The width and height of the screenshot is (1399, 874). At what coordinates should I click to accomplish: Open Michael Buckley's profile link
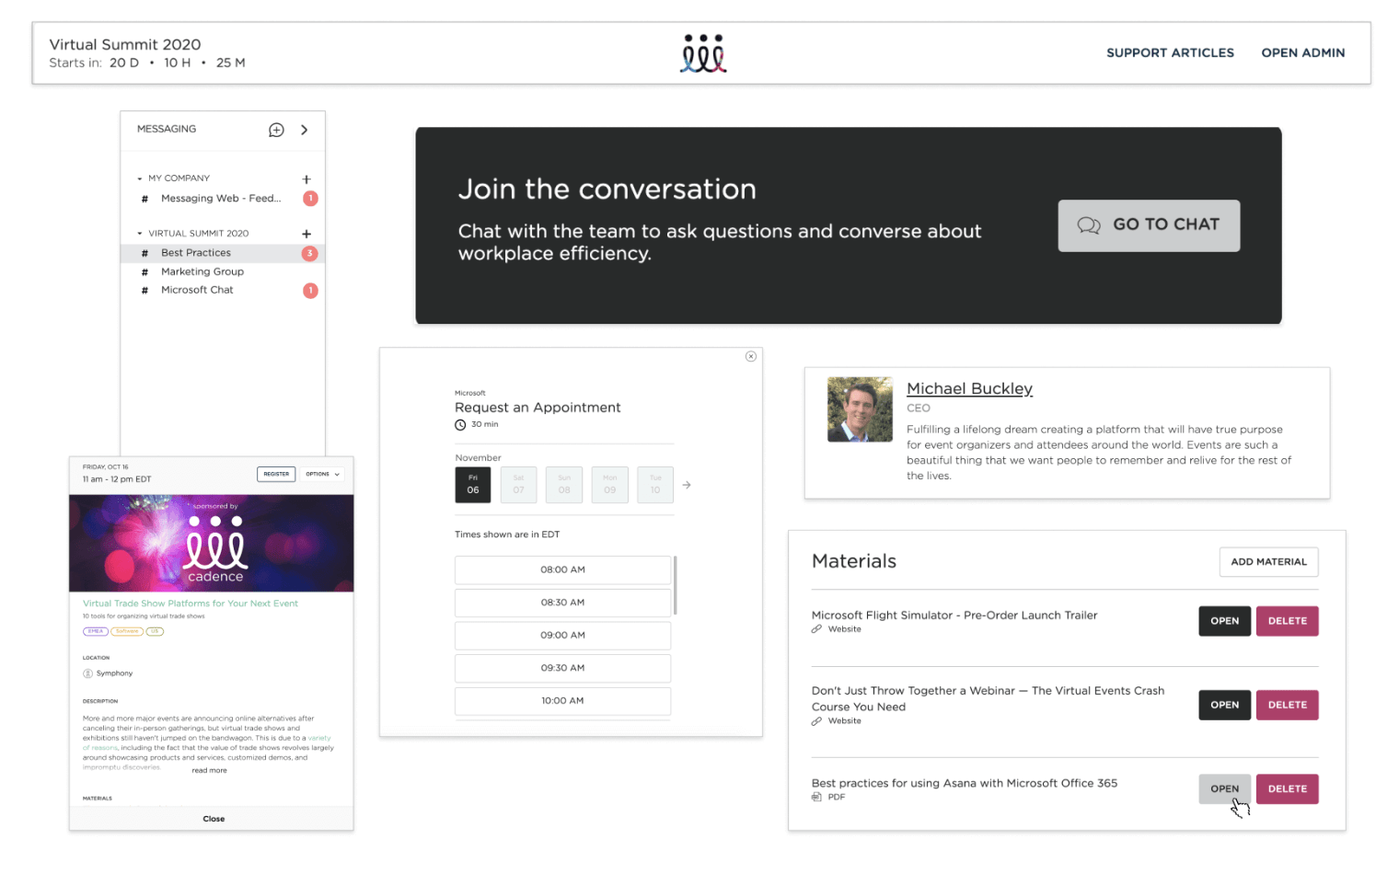tap(969, 388)
